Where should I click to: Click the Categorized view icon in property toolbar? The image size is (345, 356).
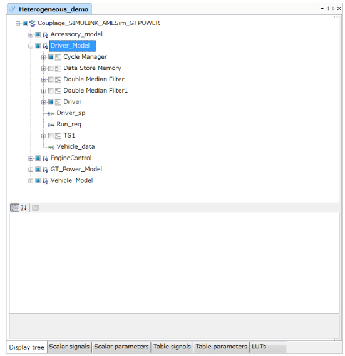click(14, 208)
